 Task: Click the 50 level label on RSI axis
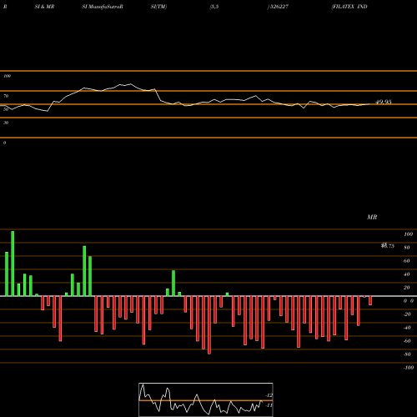tap(6, 109)
